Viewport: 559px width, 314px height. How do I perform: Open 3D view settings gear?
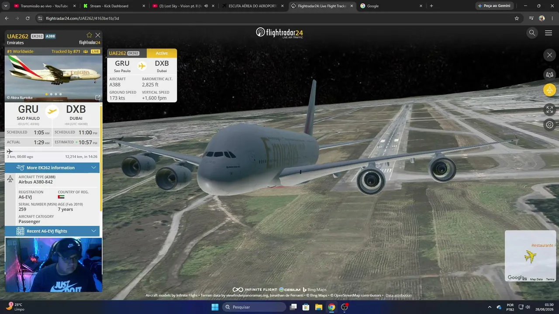click(x=549, y=125)
